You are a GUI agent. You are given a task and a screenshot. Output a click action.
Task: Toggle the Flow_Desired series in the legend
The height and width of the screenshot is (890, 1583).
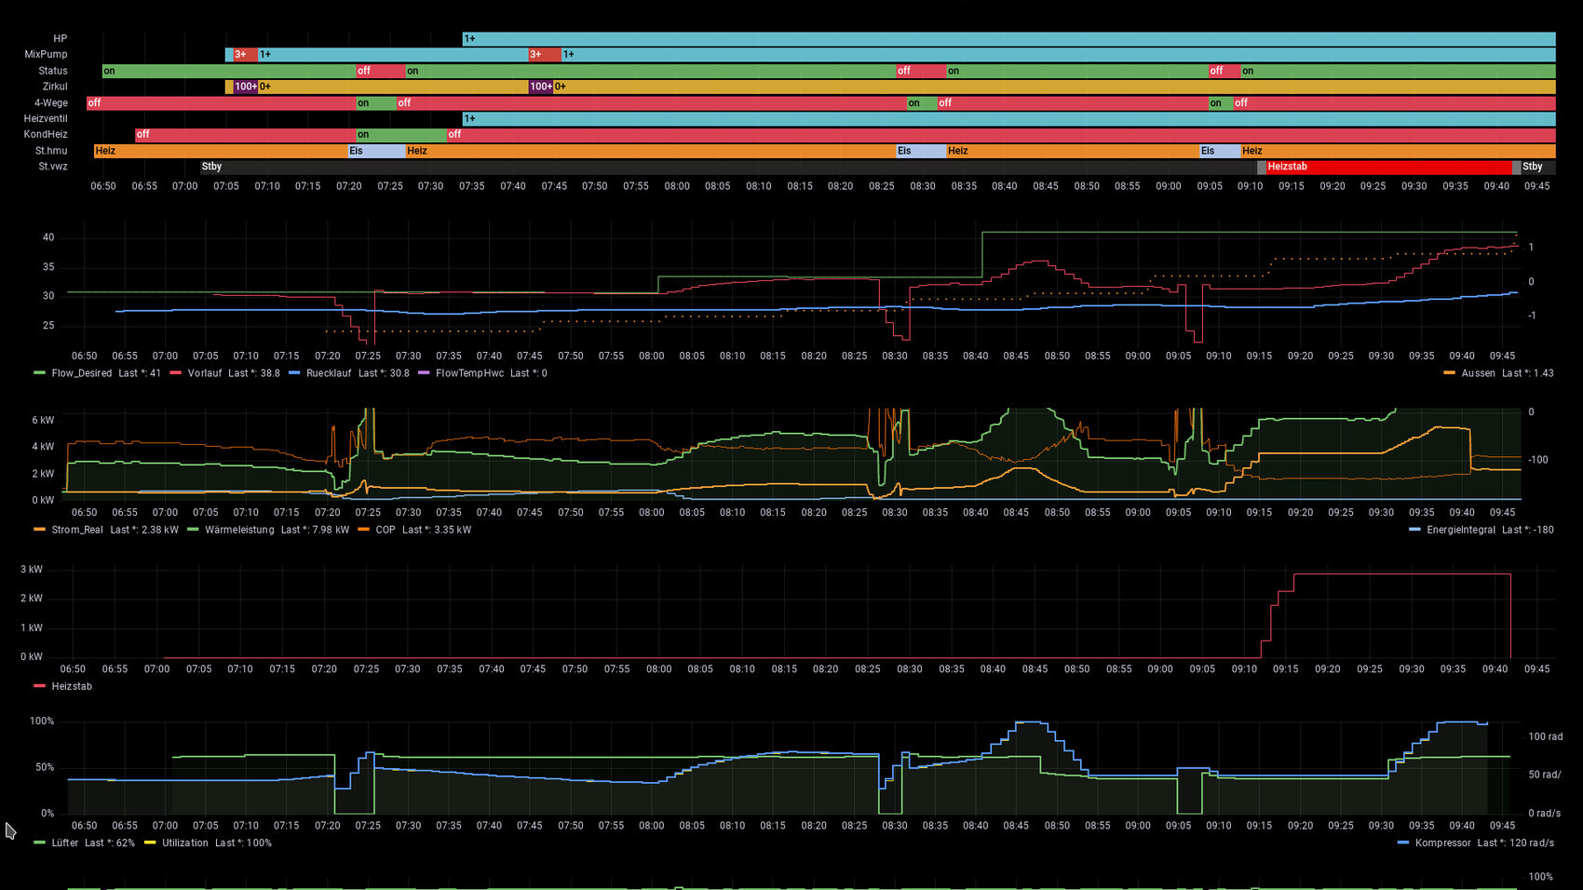(x=81, y=373)
